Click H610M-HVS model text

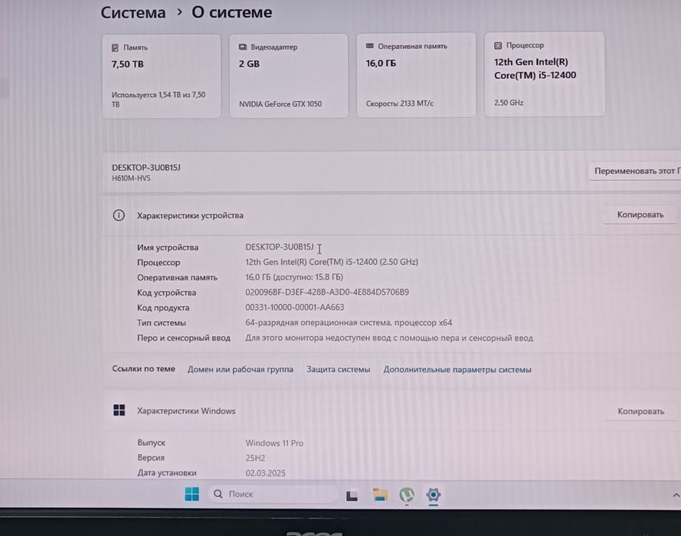(x=131, y=178)
